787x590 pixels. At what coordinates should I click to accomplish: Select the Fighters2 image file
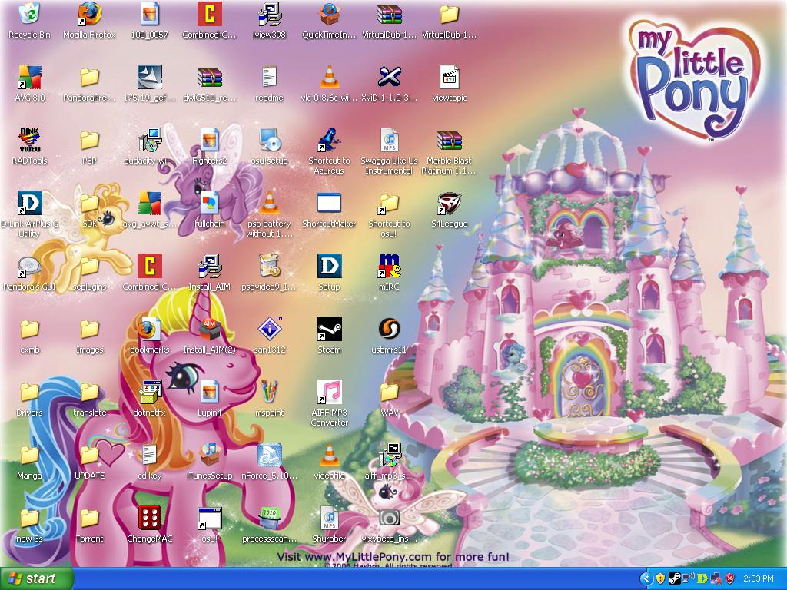point(209,141)
